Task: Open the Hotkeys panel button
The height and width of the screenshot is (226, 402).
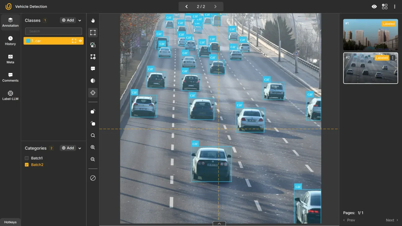Action: click(x=10, y=222)
